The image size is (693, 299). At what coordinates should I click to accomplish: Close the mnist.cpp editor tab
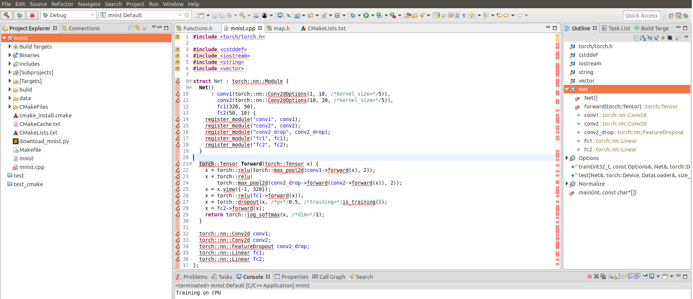(260, 28)
